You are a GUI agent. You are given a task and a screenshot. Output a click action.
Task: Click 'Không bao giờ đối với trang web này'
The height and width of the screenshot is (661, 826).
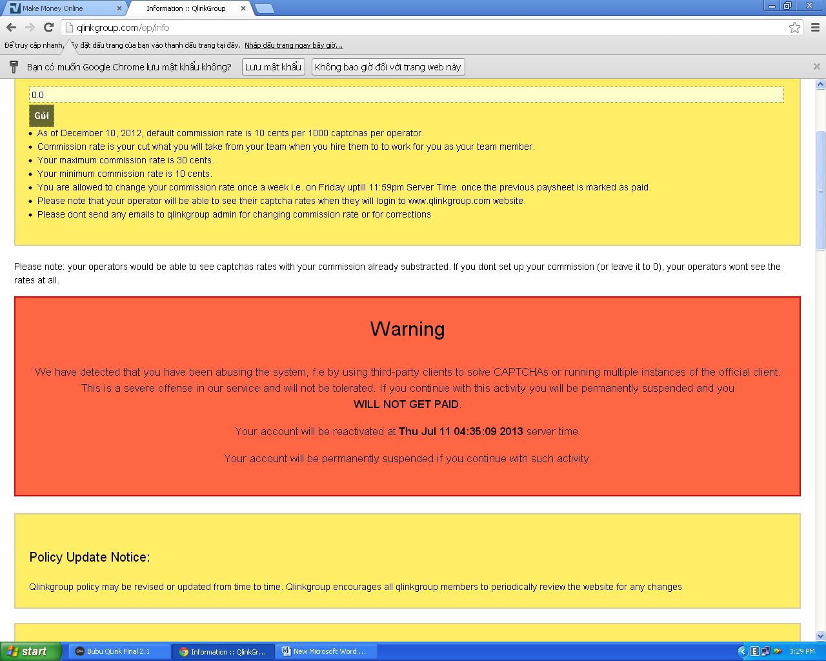[388, 67]
